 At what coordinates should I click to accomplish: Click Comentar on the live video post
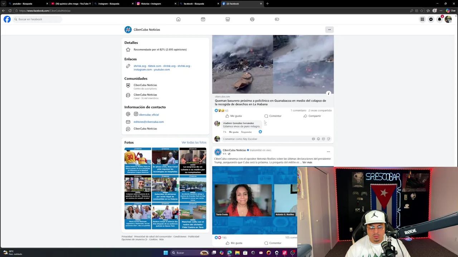click(273, 243)
